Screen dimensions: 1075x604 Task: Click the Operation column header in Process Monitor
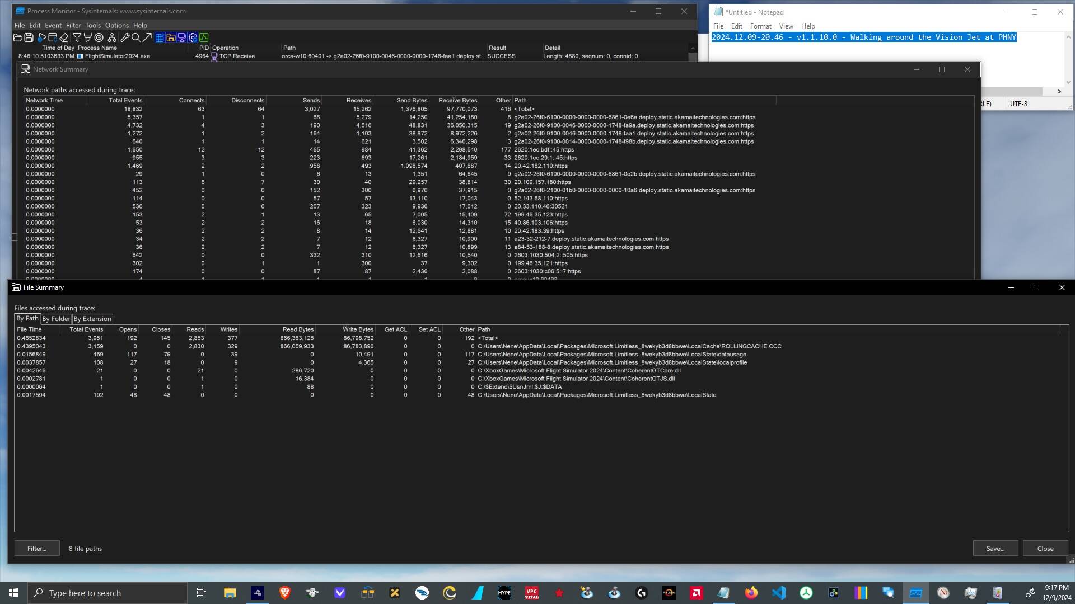[x=246, y=48]
